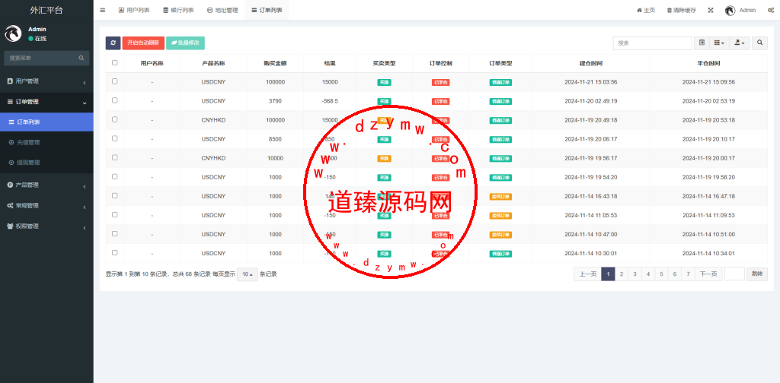Collapse the 订单管理 sidebar menu

click(x=46, y=102)
